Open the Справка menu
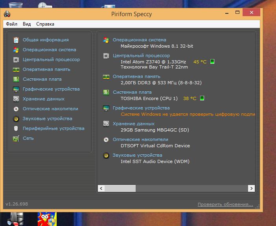Screen dimensions: 276x226 point(45,24)
